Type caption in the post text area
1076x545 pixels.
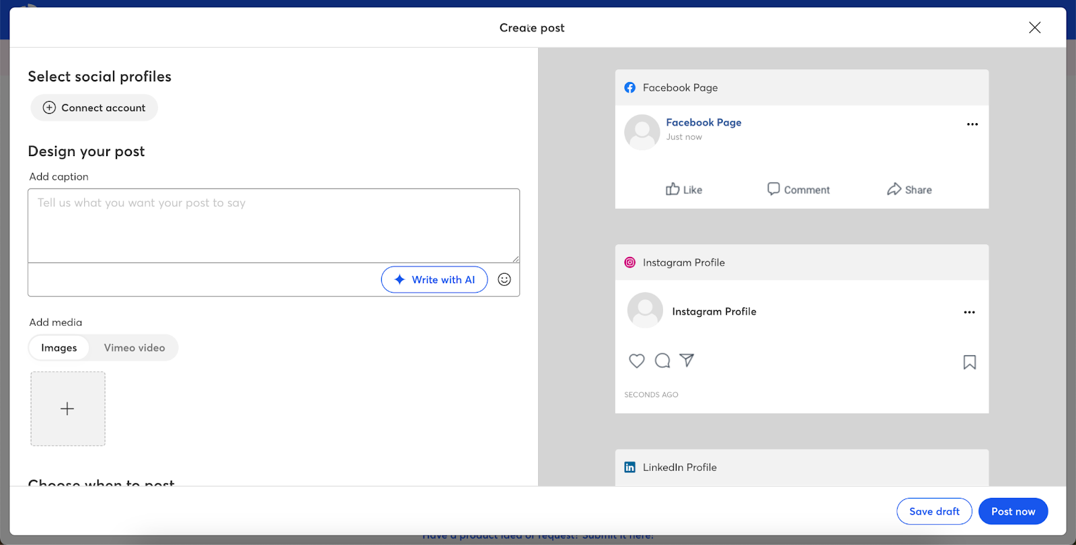[274, 225]
